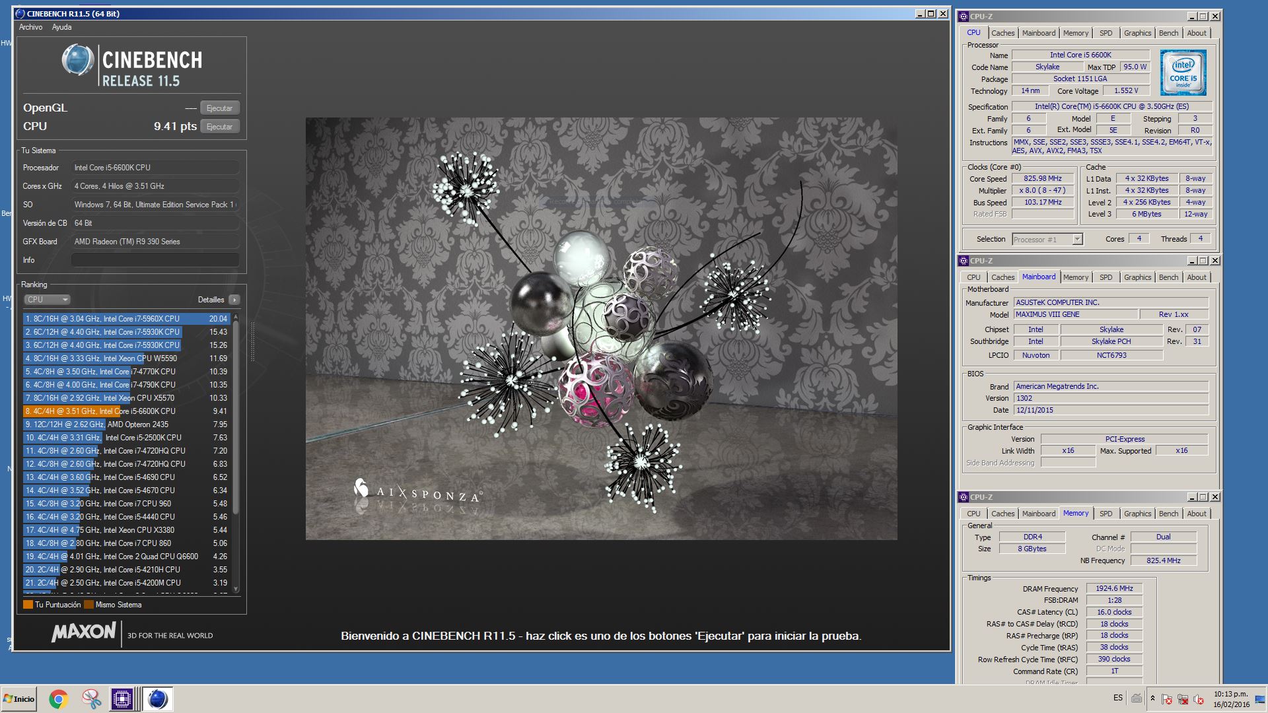
Task: Open the Processor #1 selection dropdown
Action: pyautogui.click(x=1047, y=240)
